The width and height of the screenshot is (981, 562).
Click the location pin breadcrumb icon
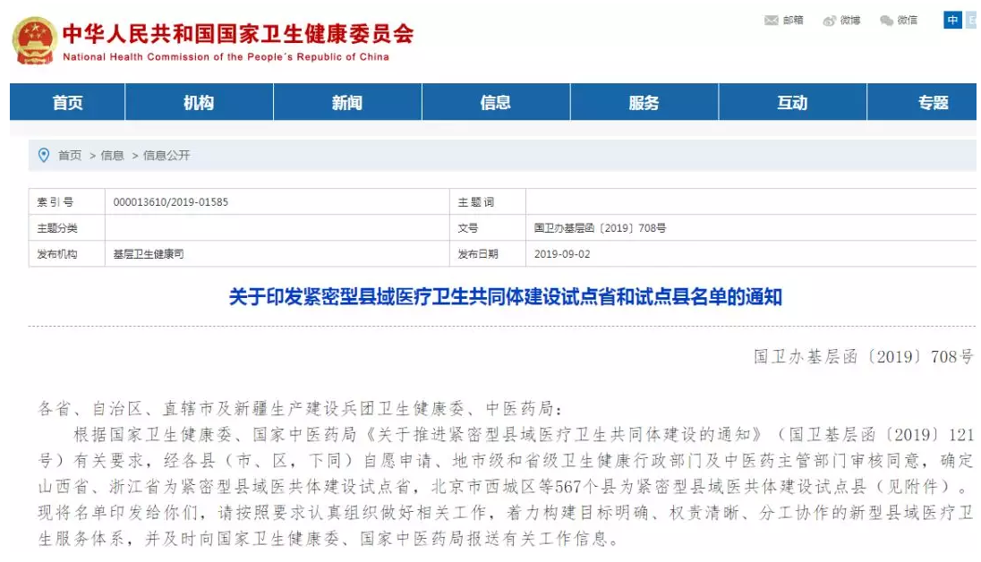click(43, 155)
